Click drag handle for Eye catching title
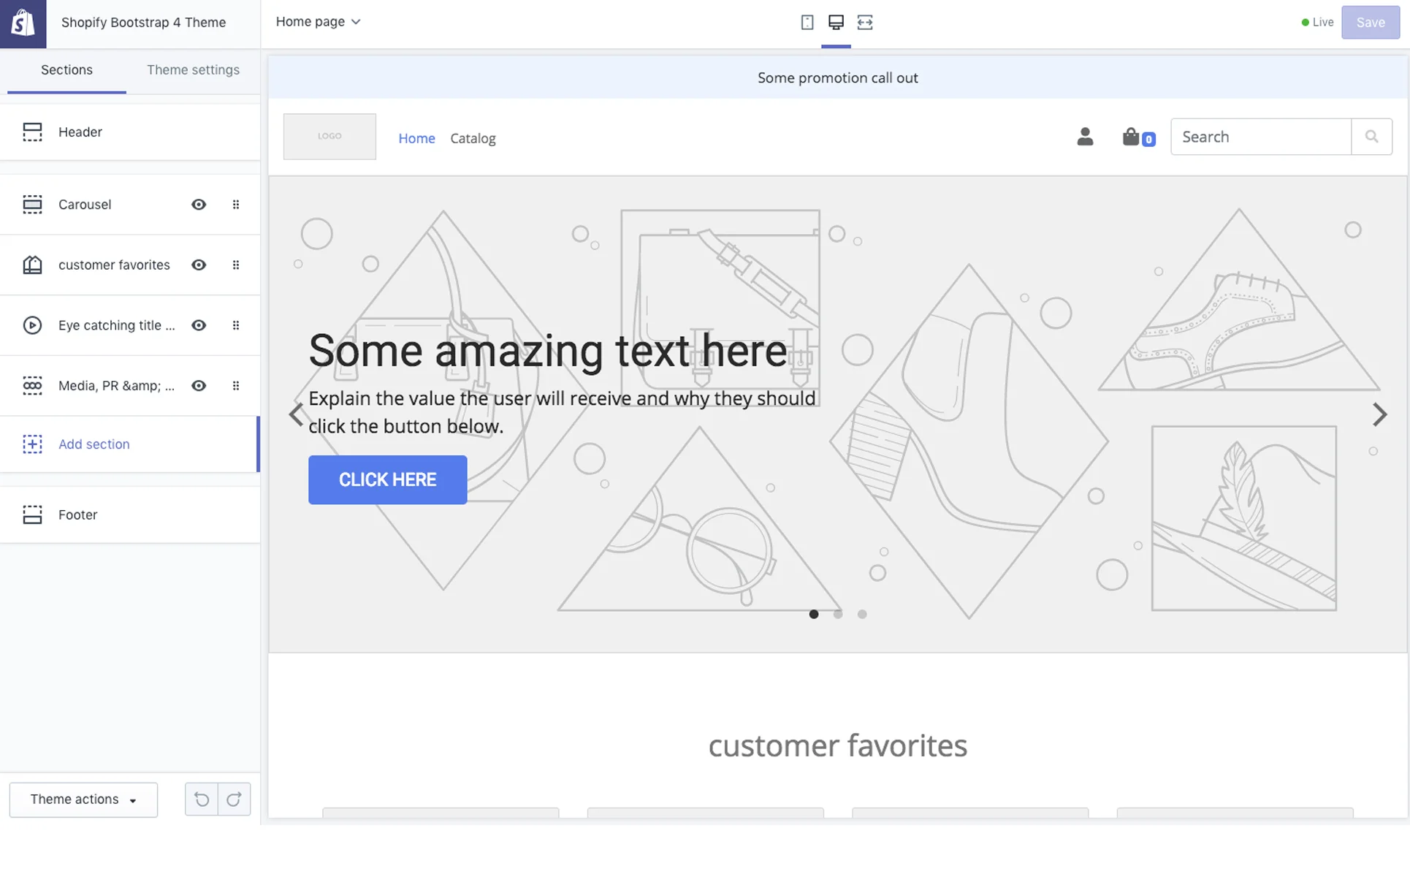Image resolution: width=1410 pixels, height=877 pixels. click(x=235, y=325)
